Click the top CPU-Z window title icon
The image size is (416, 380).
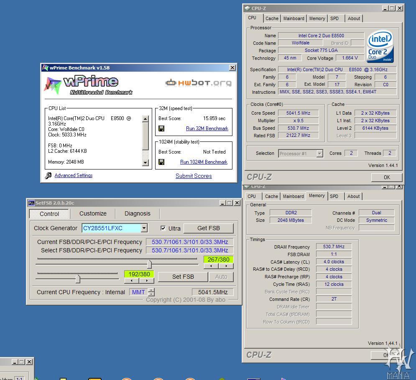pyautogui.click(x=247, y=8)
